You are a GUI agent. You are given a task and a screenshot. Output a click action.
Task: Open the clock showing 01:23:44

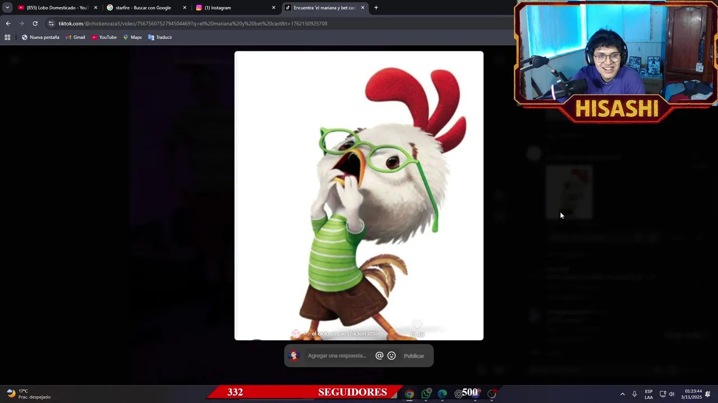691,394
